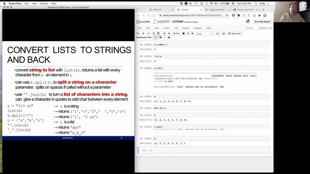Open the Jupyter Insert menu

pyautogui.click(x=167, y=28)
